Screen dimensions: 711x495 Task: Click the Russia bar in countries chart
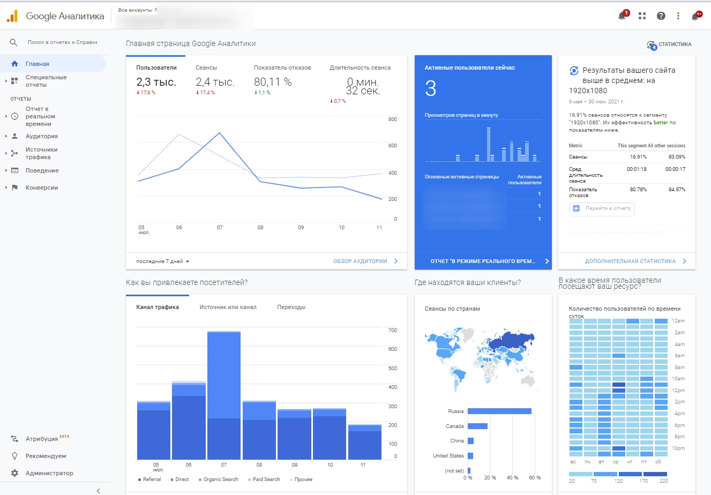(x=499, y=411)
